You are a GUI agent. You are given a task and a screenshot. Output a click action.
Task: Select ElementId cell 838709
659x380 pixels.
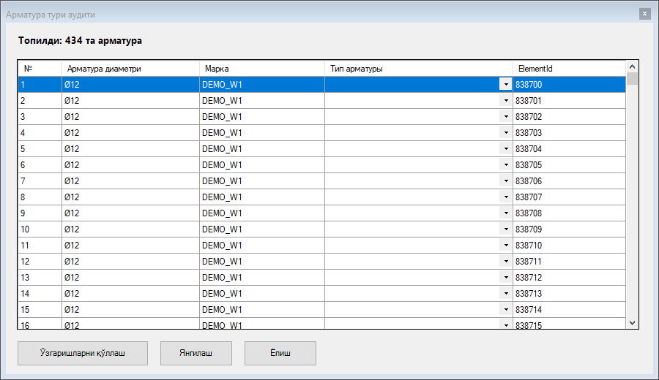coord(569,229)
